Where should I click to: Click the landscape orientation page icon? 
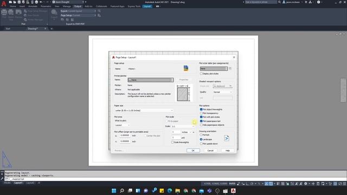click(x=227, y=138)
